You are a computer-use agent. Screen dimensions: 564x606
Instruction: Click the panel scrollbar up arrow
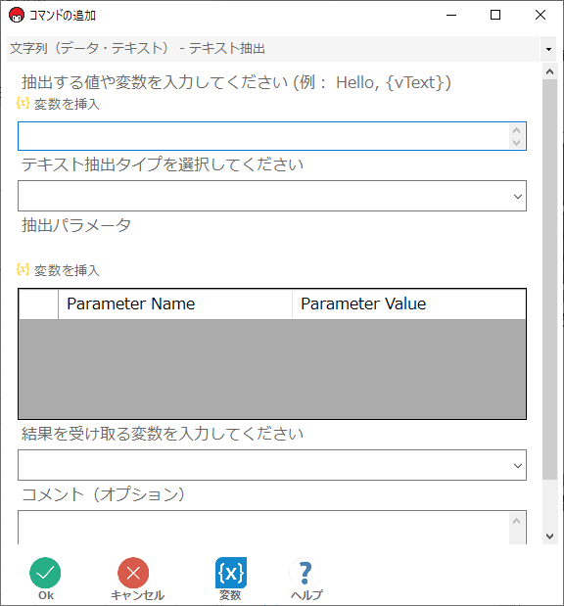click(549, 71)
